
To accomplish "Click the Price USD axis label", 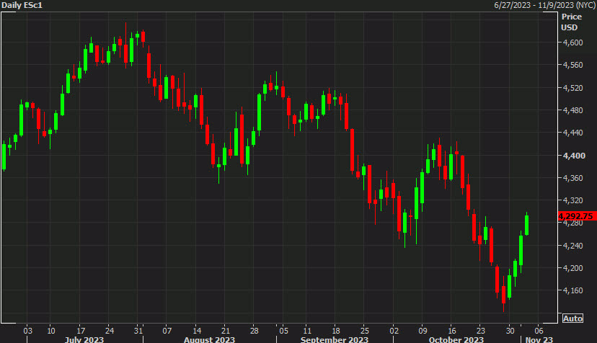I will tap(571, 22).
